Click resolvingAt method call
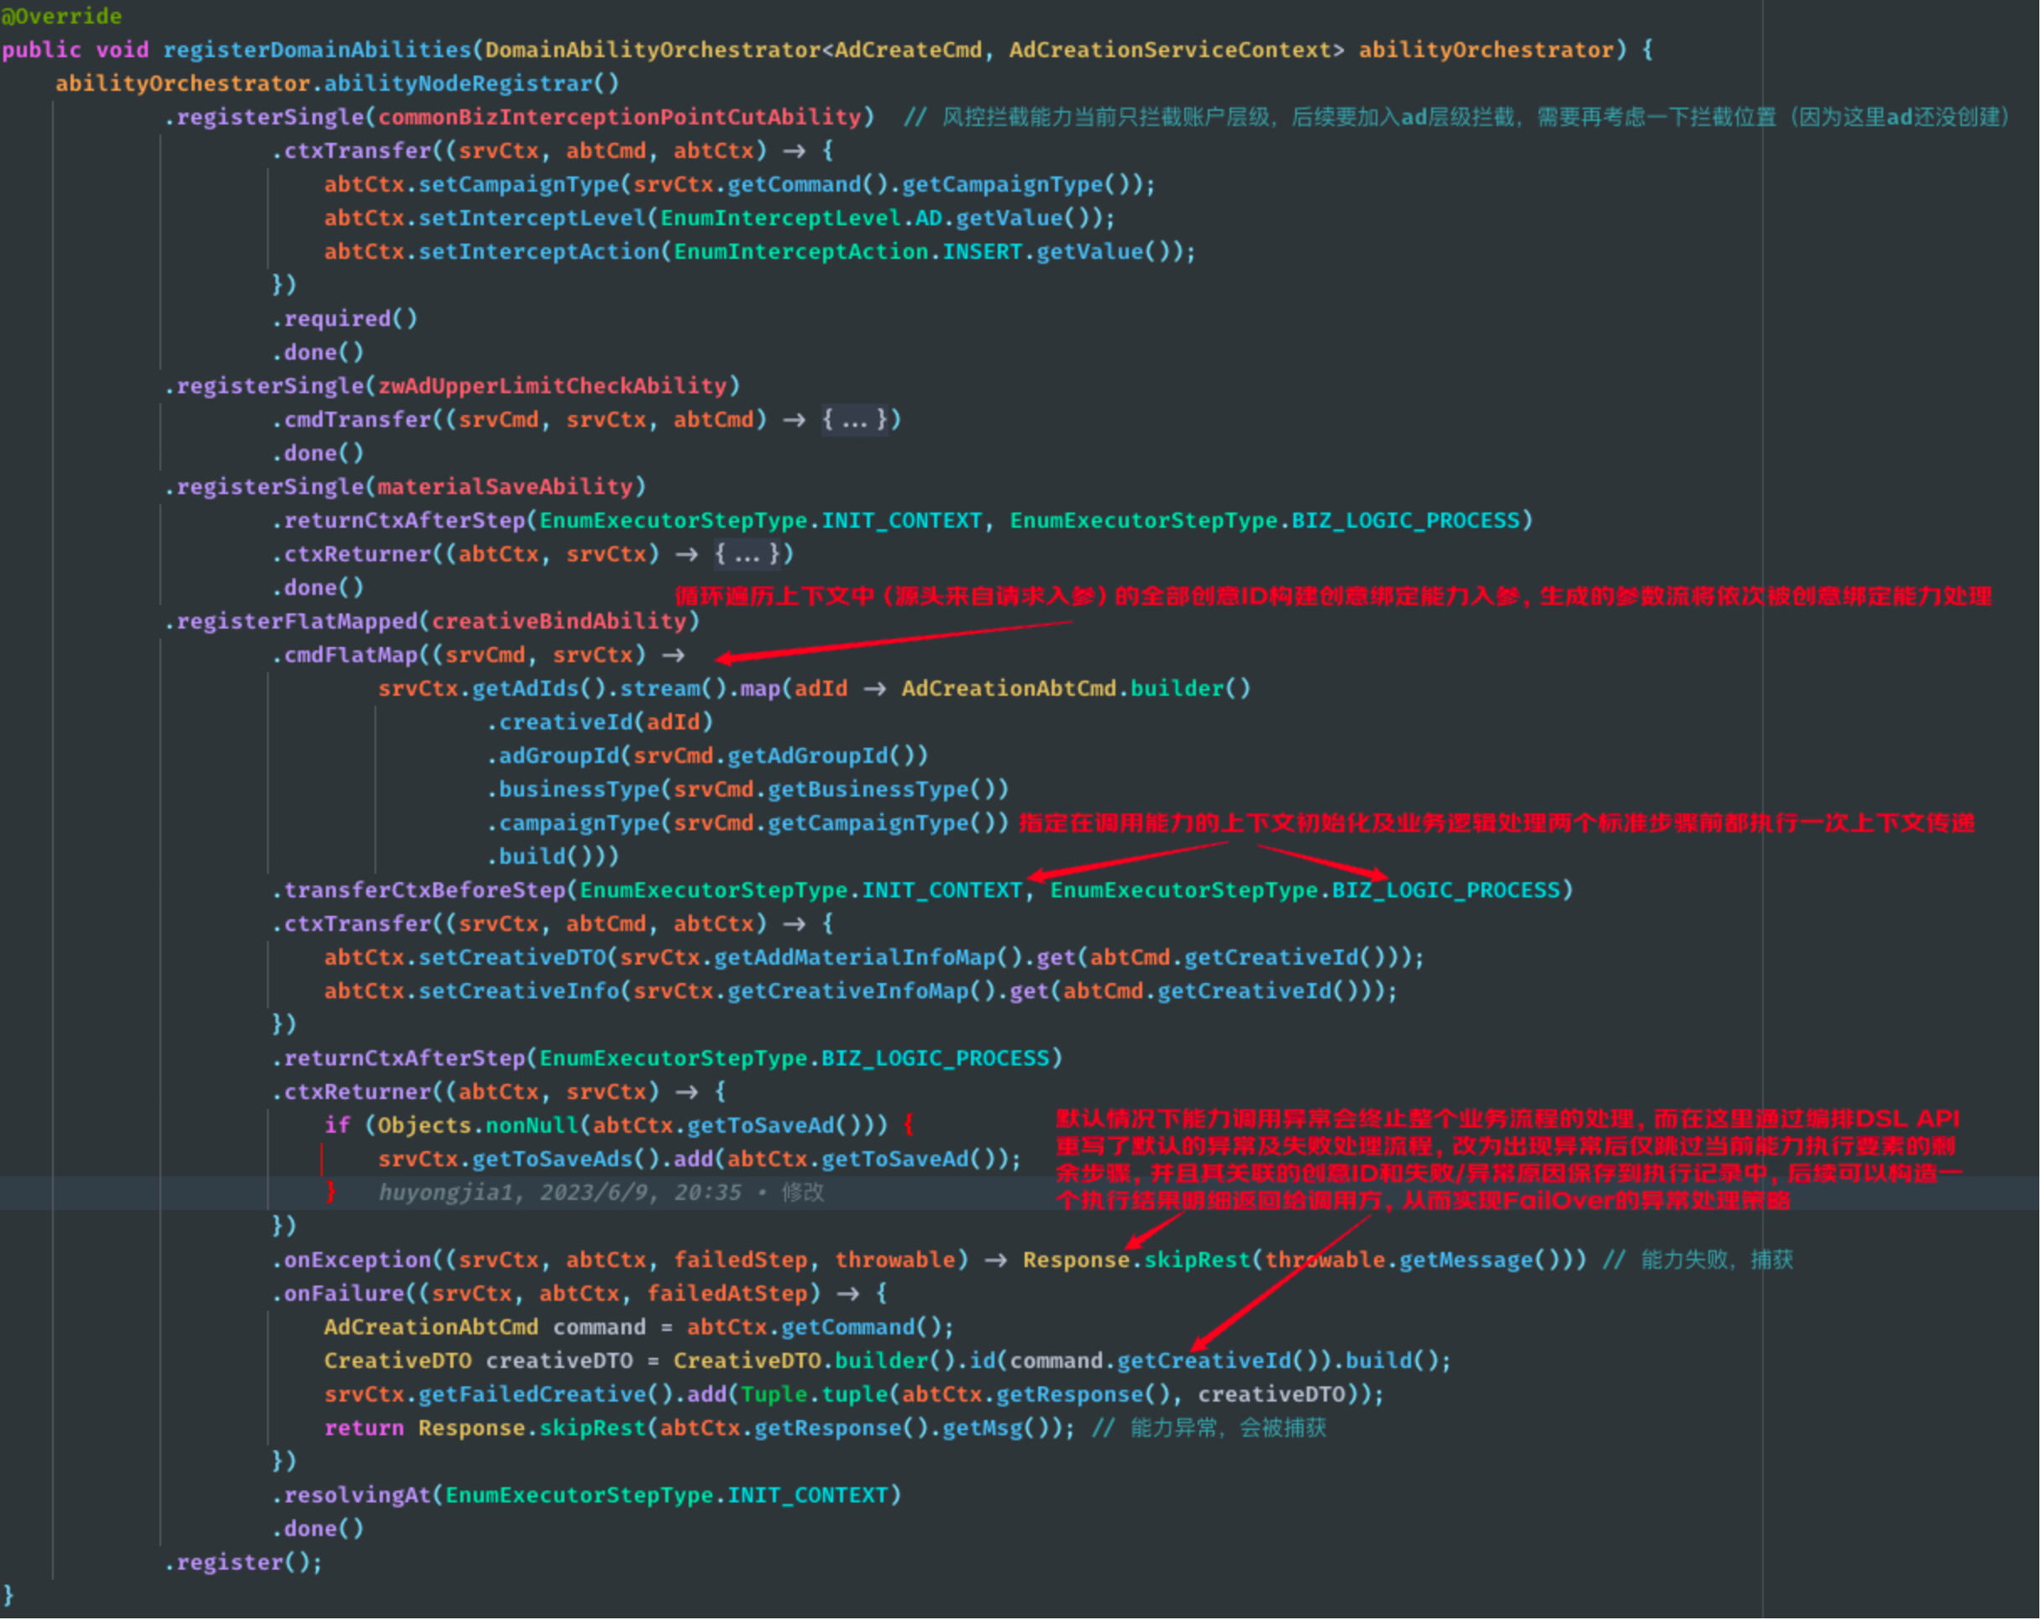This screenshot has height=1620, width=2041. tap(357, 1495)
